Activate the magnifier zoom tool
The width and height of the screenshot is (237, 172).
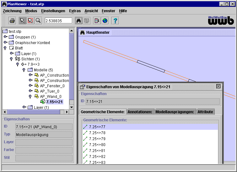tap(38, 21)
